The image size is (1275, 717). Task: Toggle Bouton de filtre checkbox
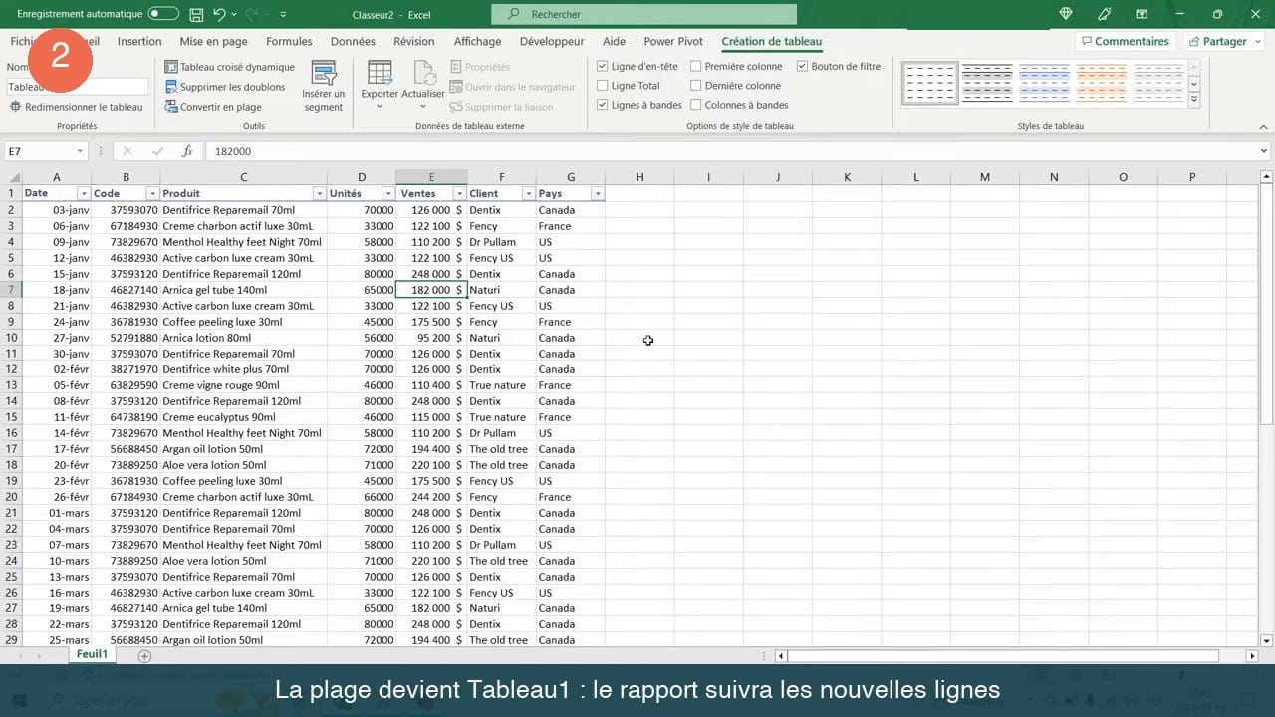[x=802, y=67]
